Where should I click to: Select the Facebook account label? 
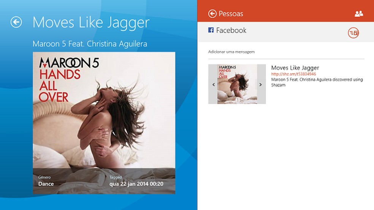pos(231,30)
